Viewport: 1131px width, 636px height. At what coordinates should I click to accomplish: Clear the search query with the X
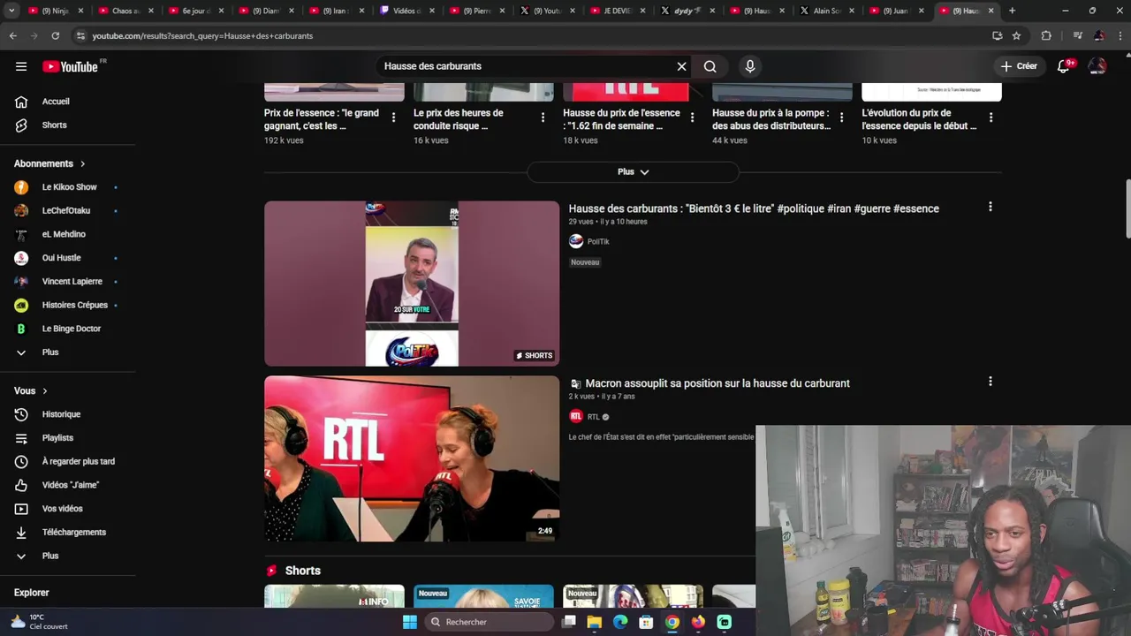pos(681,66)
